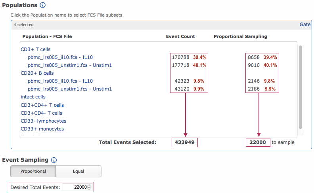Pick the CD3+CD4- T cells population
The image size is (314, 193).
42,113
